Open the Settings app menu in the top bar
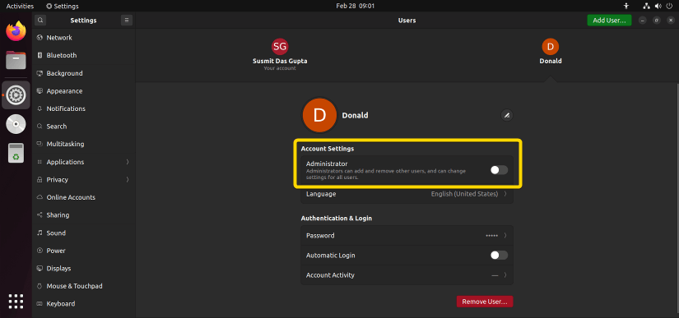679x318 pixels. coord(63,6)
